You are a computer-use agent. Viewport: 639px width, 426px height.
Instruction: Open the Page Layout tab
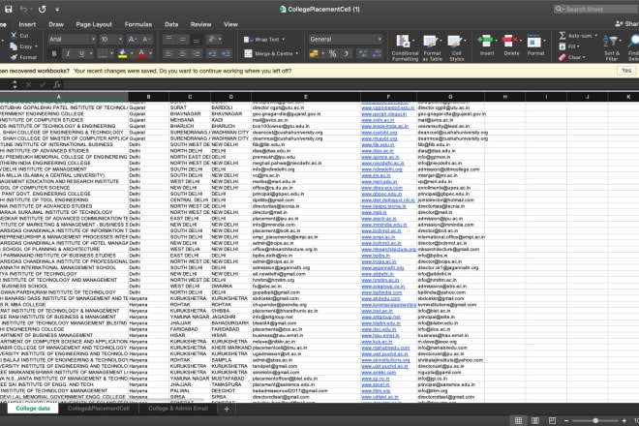tap(94, 24)
